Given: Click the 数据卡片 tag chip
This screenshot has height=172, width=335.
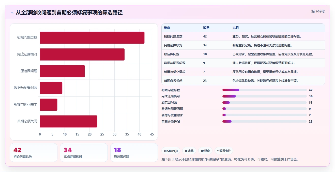Looking at the screenshot, I should point(224,151).
